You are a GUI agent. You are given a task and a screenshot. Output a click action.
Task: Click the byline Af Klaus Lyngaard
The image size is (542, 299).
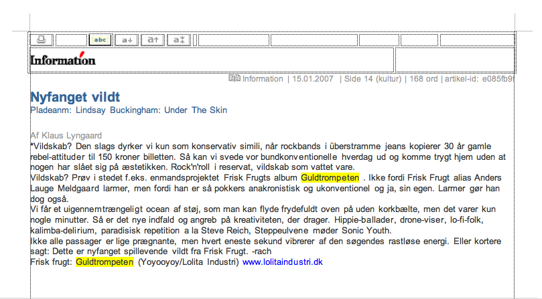[66, 135]
